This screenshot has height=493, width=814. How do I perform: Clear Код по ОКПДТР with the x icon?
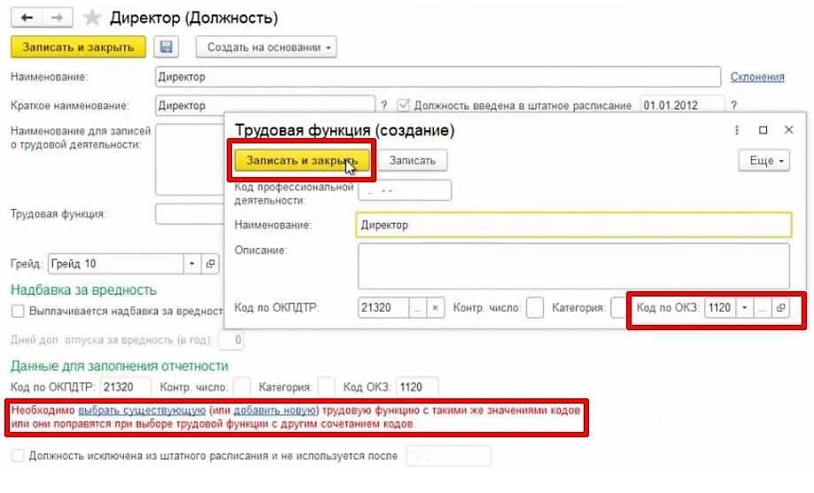[435, 308]
